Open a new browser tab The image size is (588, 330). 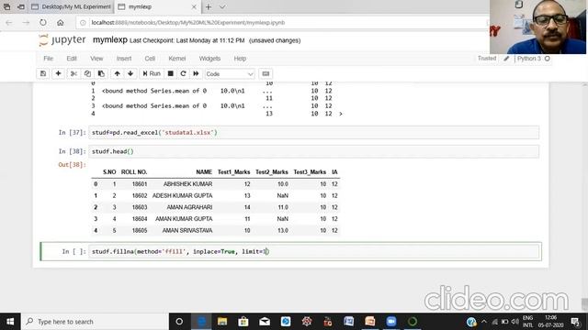(209, 6)
